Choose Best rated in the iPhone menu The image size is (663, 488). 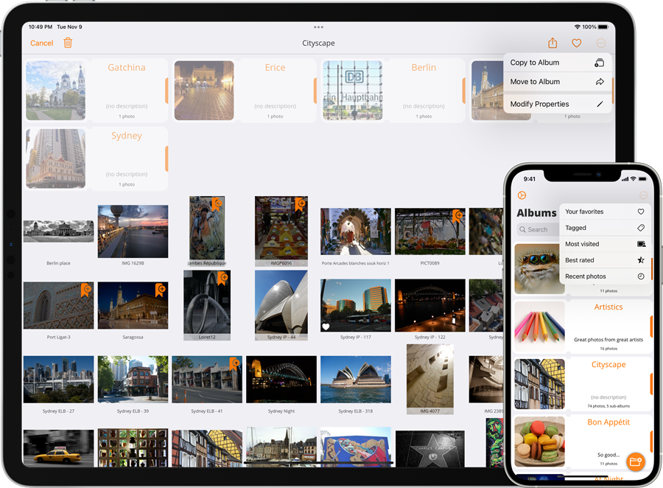(605, 260)
